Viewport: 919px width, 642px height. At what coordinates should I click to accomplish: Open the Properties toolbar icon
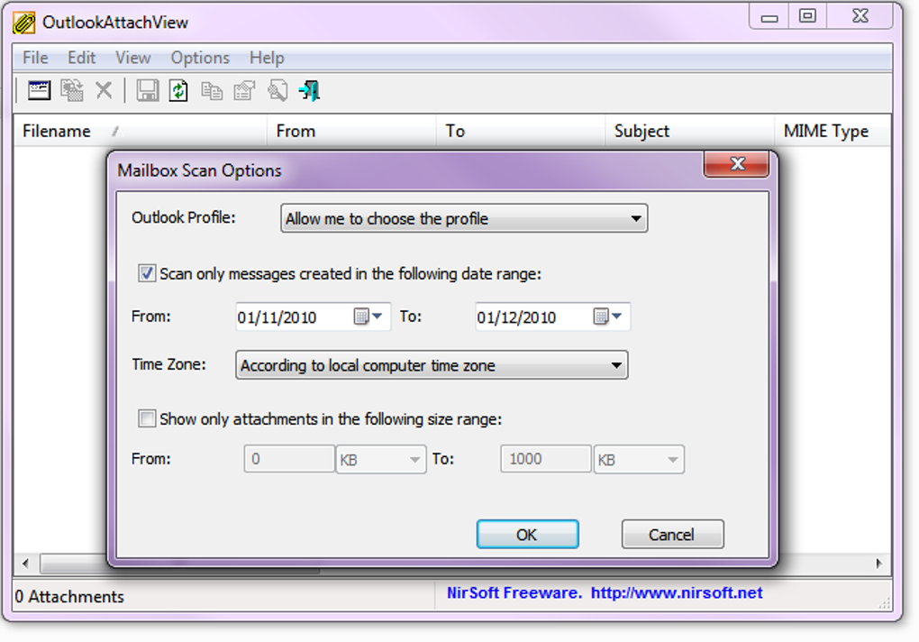click(243, 90)
